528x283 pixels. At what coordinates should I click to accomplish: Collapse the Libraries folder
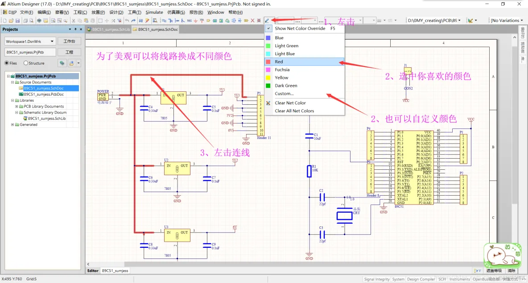[x=12, y=100]
